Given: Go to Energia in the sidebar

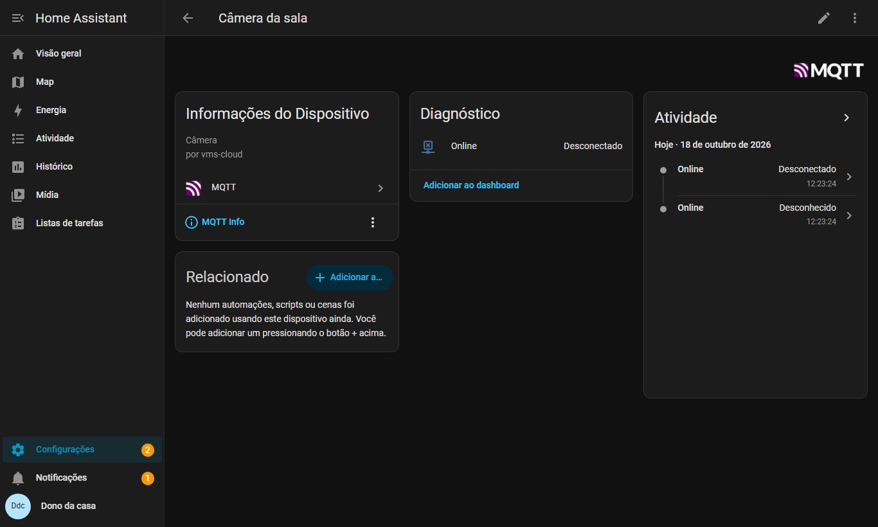Looking at the screenshot, I should [82, 110].
